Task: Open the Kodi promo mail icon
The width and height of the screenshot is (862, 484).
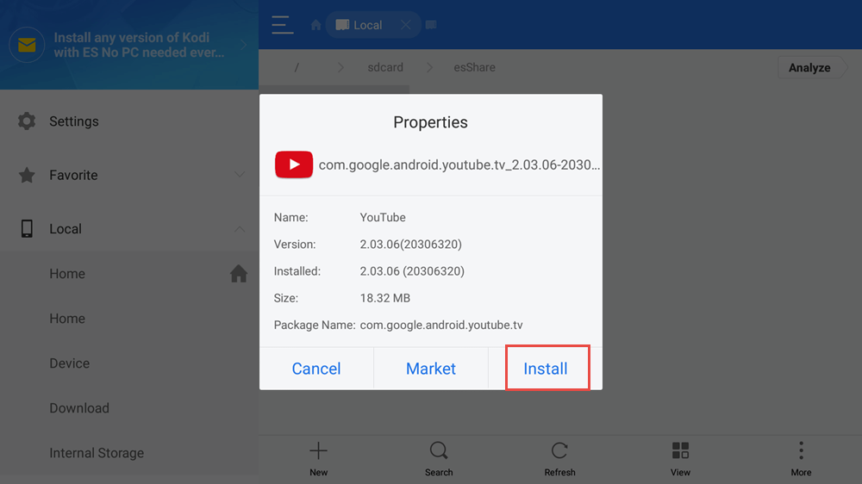Action: click(27, 45)
